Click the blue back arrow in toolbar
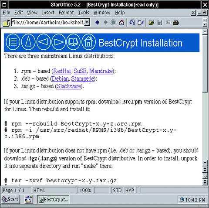209x208 pixels. point(97,23)
